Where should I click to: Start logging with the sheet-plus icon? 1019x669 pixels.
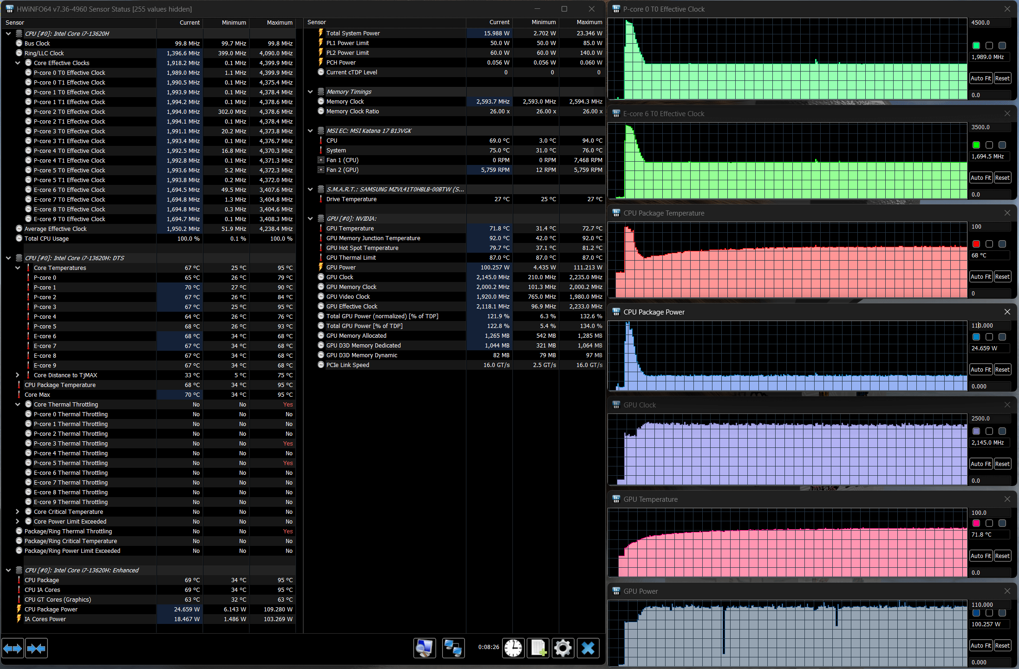click(x=538, y=648)
